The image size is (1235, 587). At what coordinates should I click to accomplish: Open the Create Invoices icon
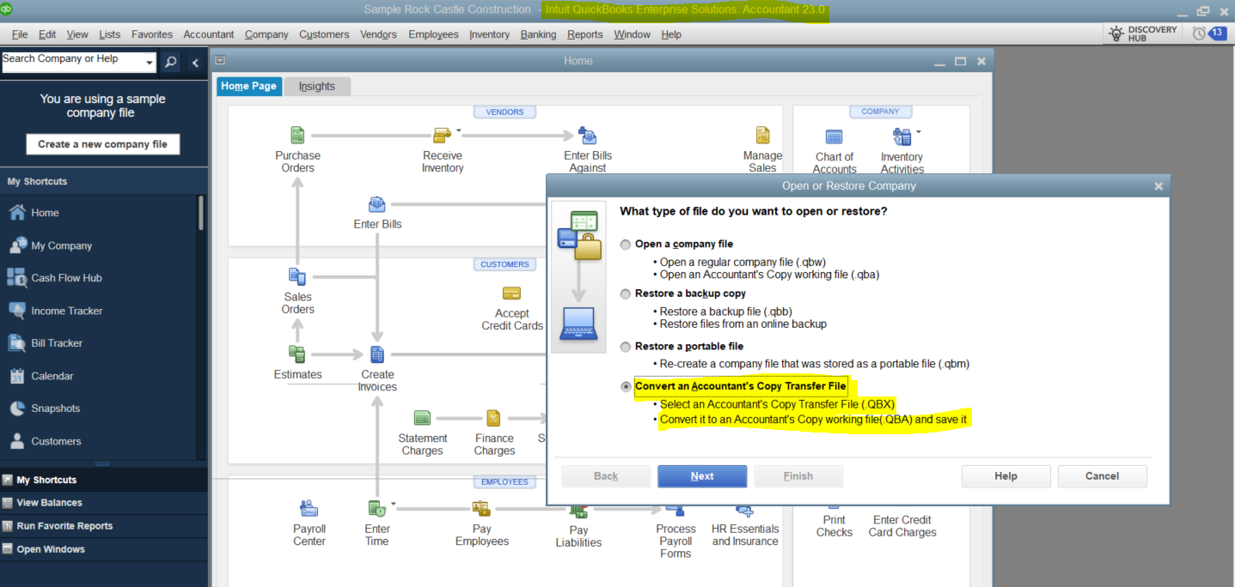click(377, 354)
